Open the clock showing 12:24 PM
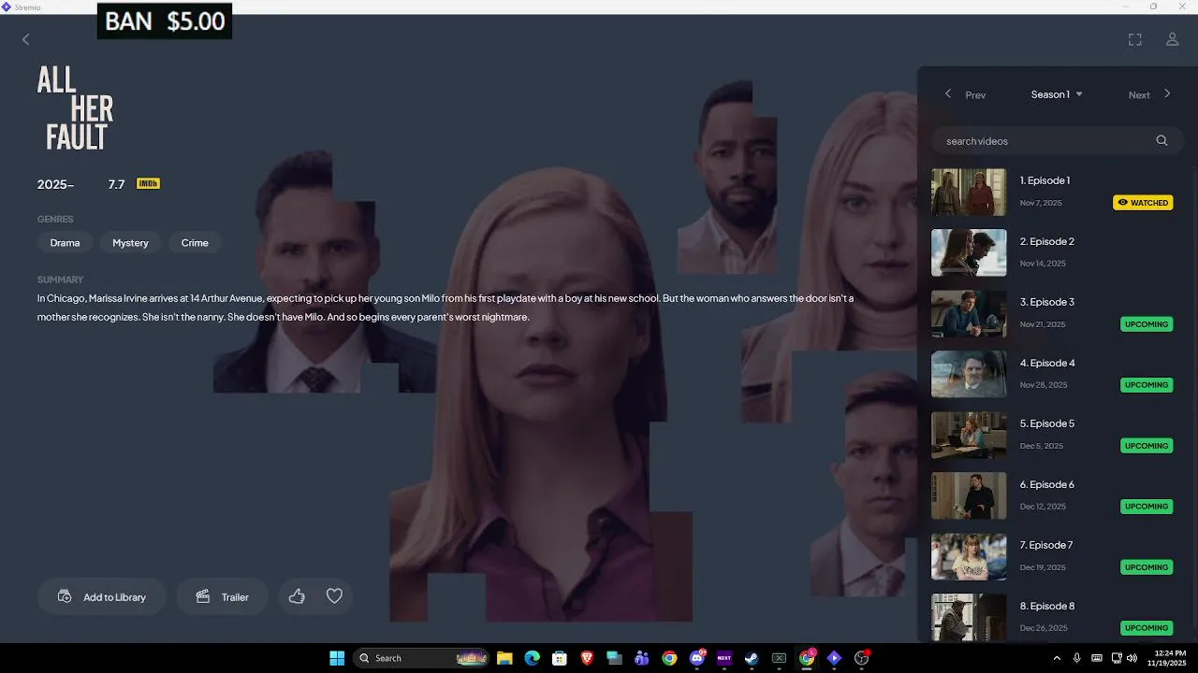Image resolution: width=1198 pixels, height=673 pixels. [1167, 658]
